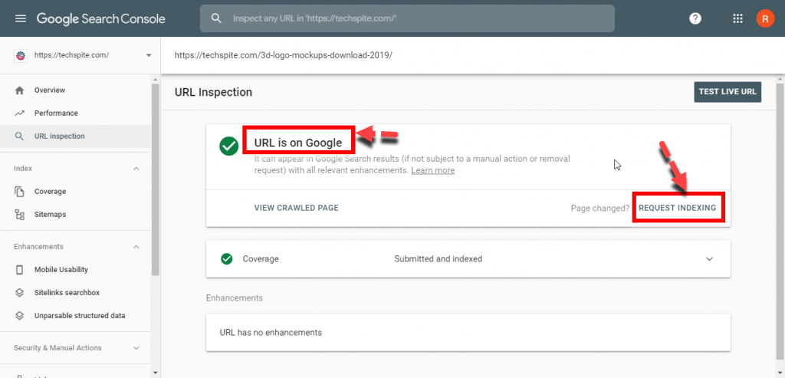Image resolution: width=785 pixels, height=378 pixels.
Task: Collapse the Index section
Action: pos(136,169)
